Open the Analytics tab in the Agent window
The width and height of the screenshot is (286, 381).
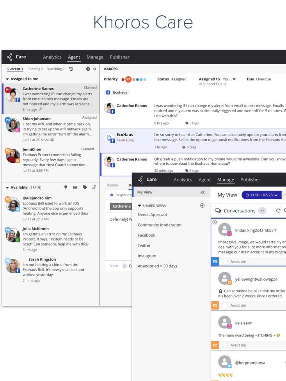pos(52,57)
